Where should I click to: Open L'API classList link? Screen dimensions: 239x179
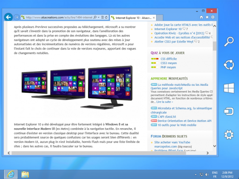click(x=167, y=117)
